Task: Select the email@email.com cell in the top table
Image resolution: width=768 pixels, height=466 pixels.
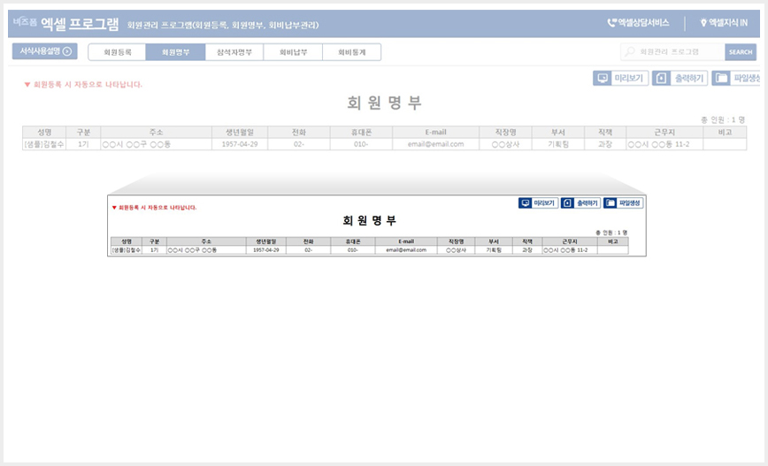Action: 435,144
